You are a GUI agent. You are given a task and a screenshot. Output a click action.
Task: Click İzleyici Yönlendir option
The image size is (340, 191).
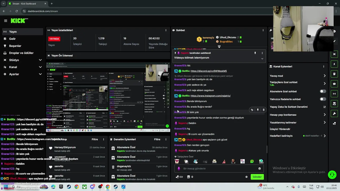(x=280, y=129)
